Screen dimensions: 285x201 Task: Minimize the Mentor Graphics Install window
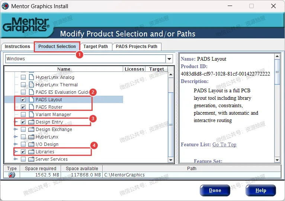pos(230,6)
